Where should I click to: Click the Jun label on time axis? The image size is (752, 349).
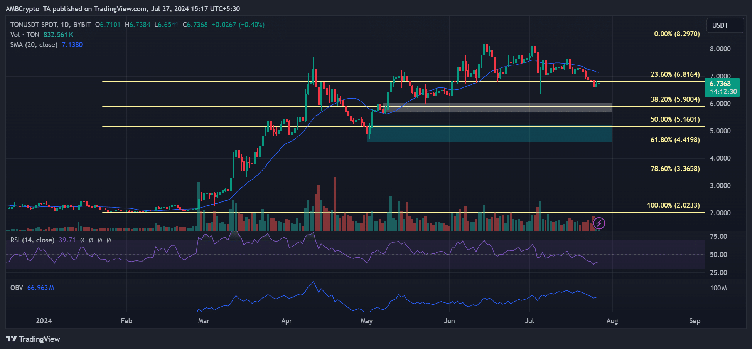449,321
